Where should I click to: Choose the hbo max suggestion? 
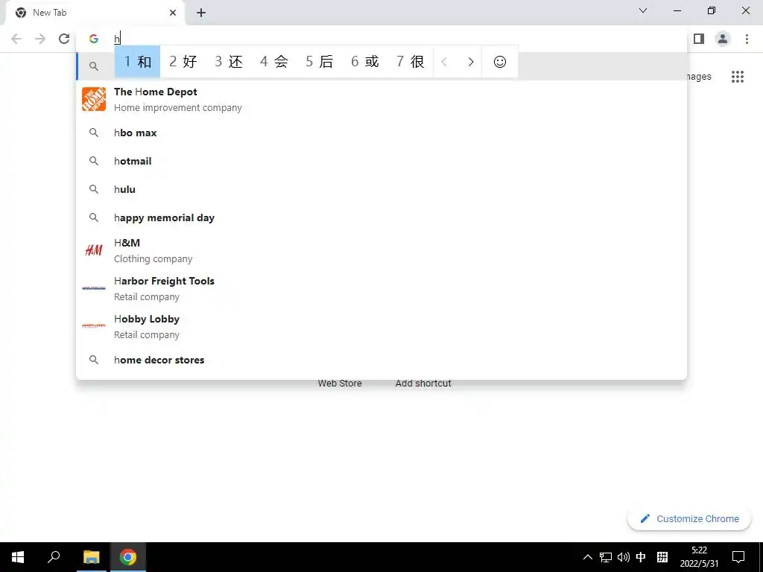pyautogui.click(x=381, y=133)
